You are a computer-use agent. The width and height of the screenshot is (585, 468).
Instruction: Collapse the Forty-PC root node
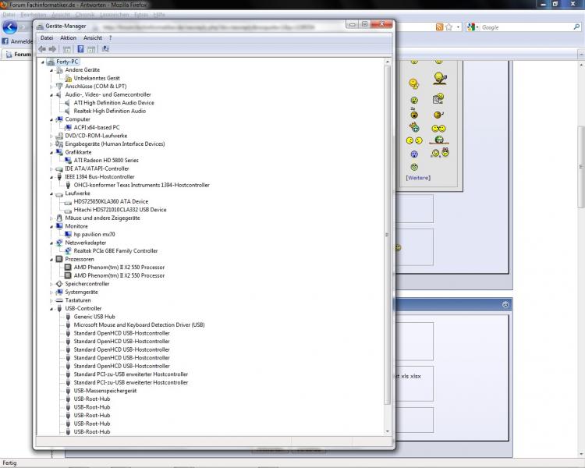pyautogui.click(x=43, y=62)
